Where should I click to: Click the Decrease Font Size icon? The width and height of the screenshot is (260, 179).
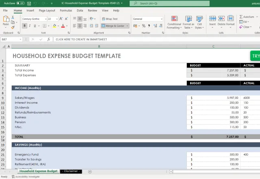(66, 19)
